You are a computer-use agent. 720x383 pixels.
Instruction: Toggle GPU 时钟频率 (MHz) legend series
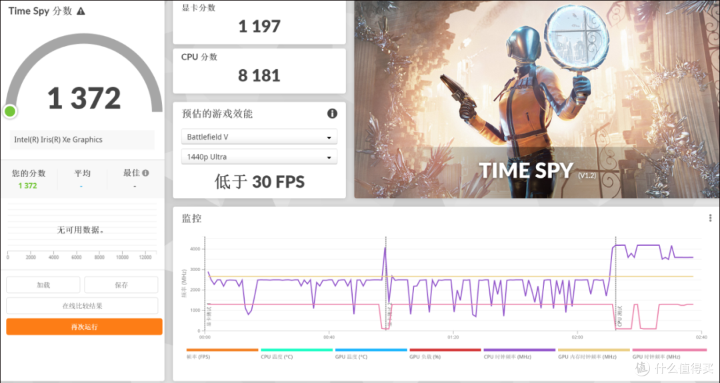656,357
